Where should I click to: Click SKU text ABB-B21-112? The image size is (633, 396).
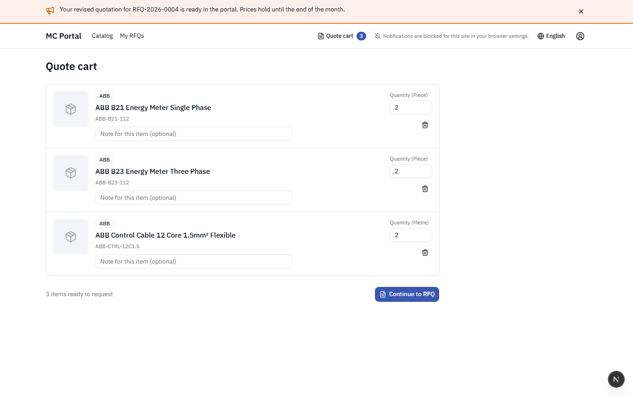112,119
